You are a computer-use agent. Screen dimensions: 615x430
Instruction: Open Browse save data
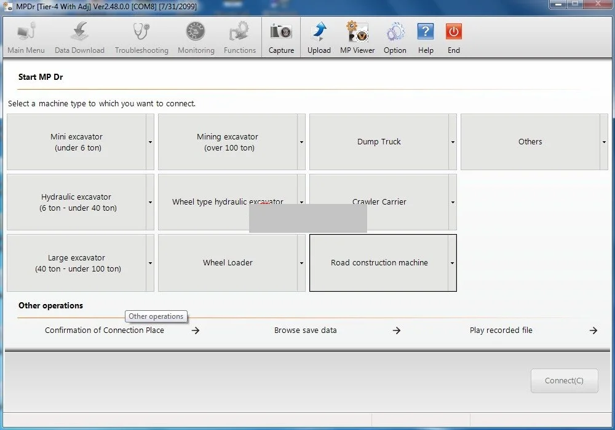304,330
